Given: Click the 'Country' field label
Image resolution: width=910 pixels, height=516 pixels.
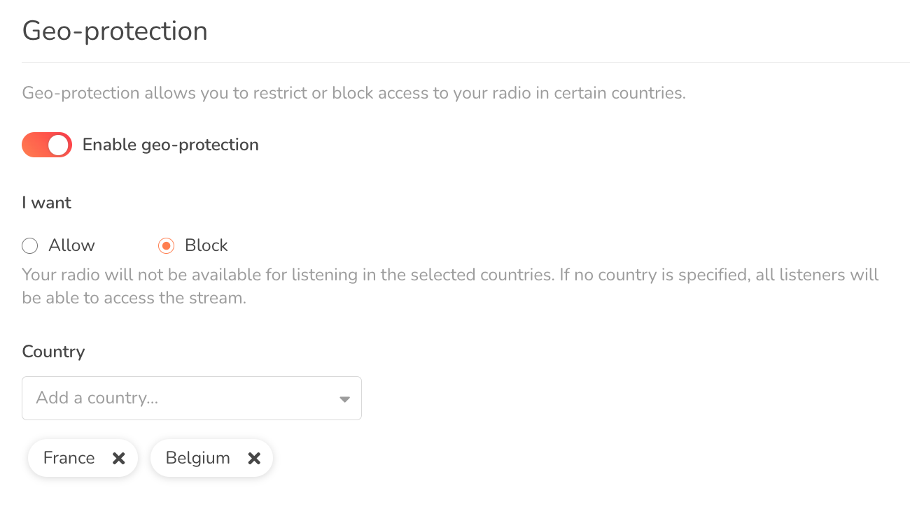Looking at the screenshot, I should [53, 351].
